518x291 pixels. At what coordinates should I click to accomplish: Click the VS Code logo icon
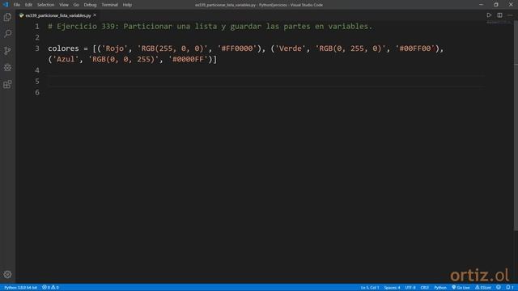(6, 5)
